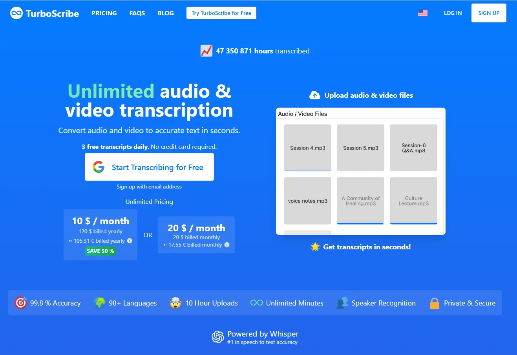The height and width of the screenshot is (355, 517).
Task: Click 'Private & Secure' label
Action: (x=470, y=303)
